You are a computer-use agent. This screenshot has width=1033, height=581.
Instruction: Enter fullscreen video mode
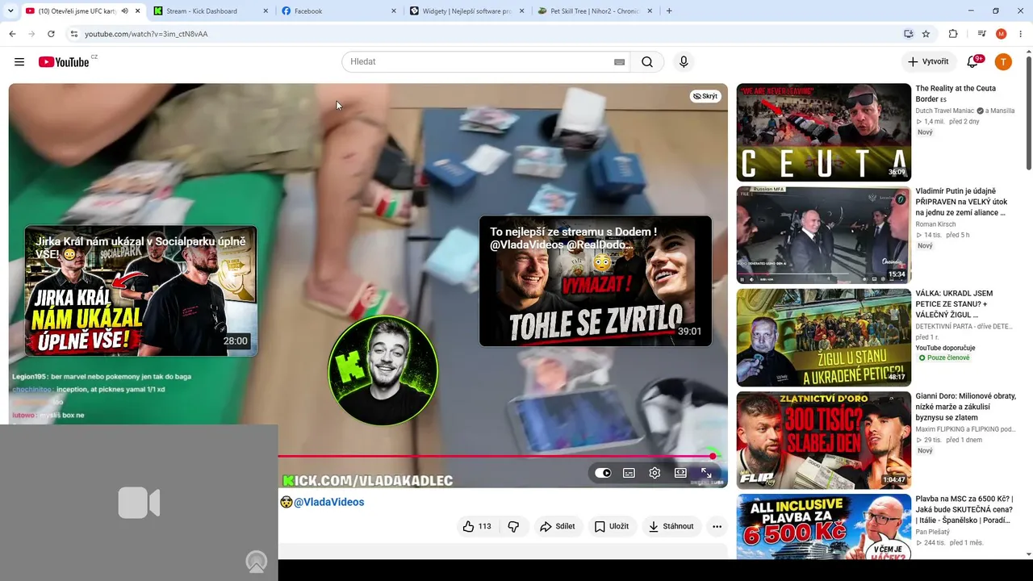click(x=706, y=473)
